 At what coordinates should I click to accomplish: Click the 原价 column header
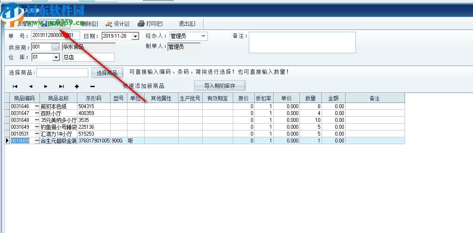[244, 98]
